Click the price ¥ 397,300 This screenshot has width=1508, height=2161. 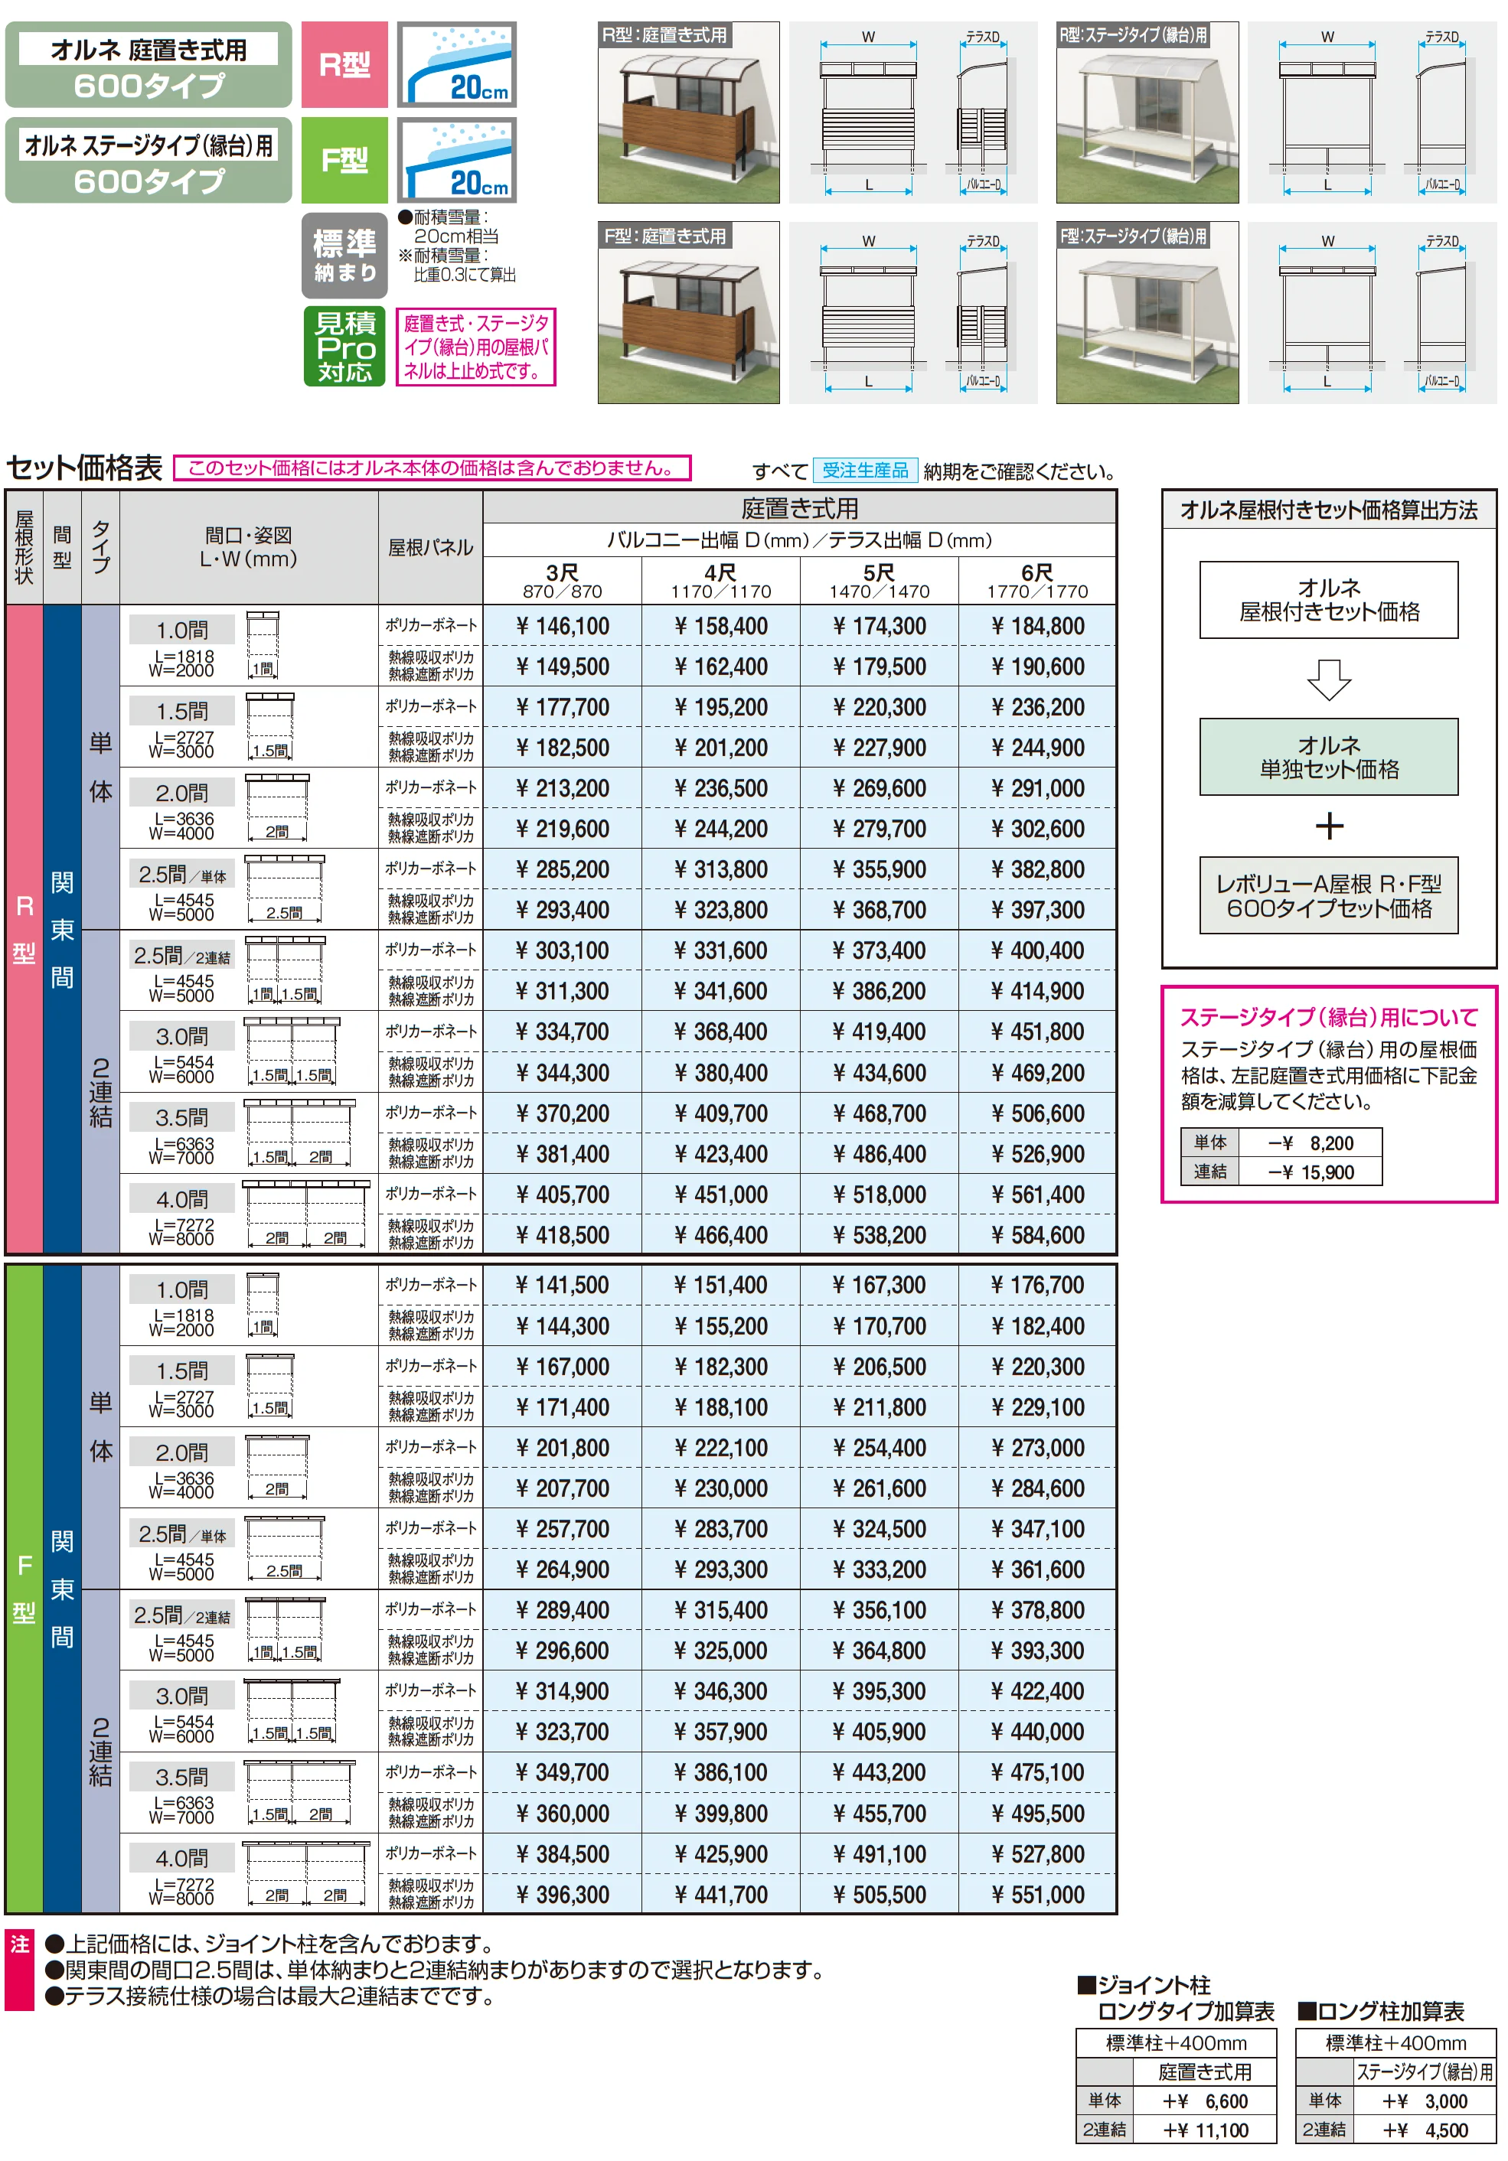click(1037, 910)
